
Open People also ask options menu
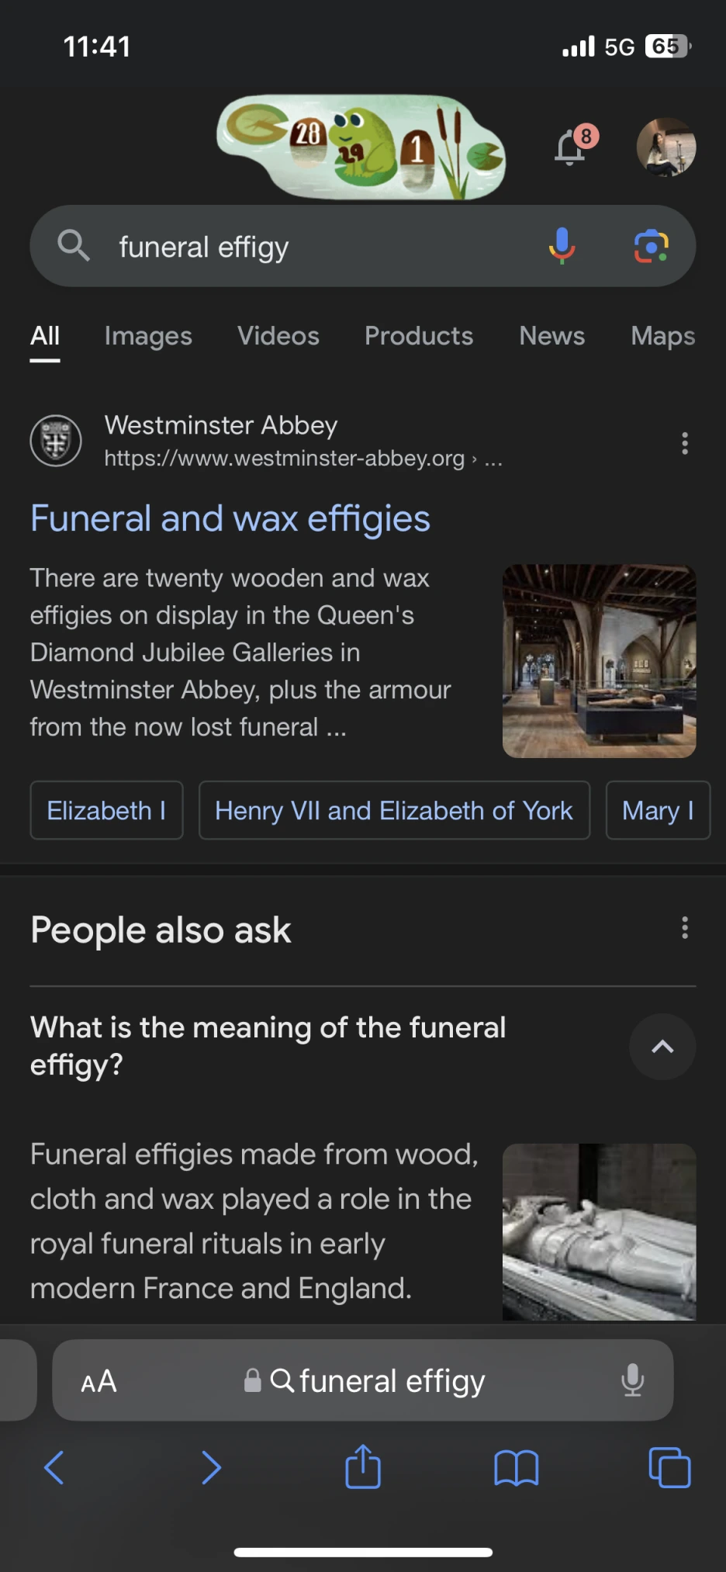point(684,927)
